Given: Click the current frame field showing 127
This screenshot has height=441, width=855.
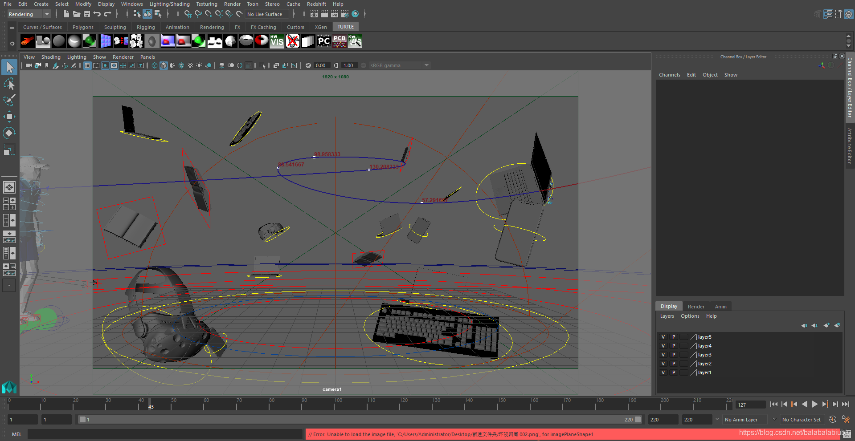Looking at the screenshot, I should [x=750, y=405].
